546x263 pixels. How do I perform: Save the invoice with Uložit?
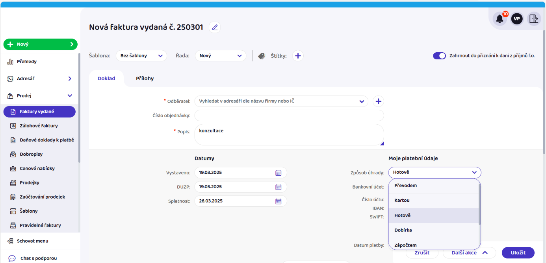[518, 253]
